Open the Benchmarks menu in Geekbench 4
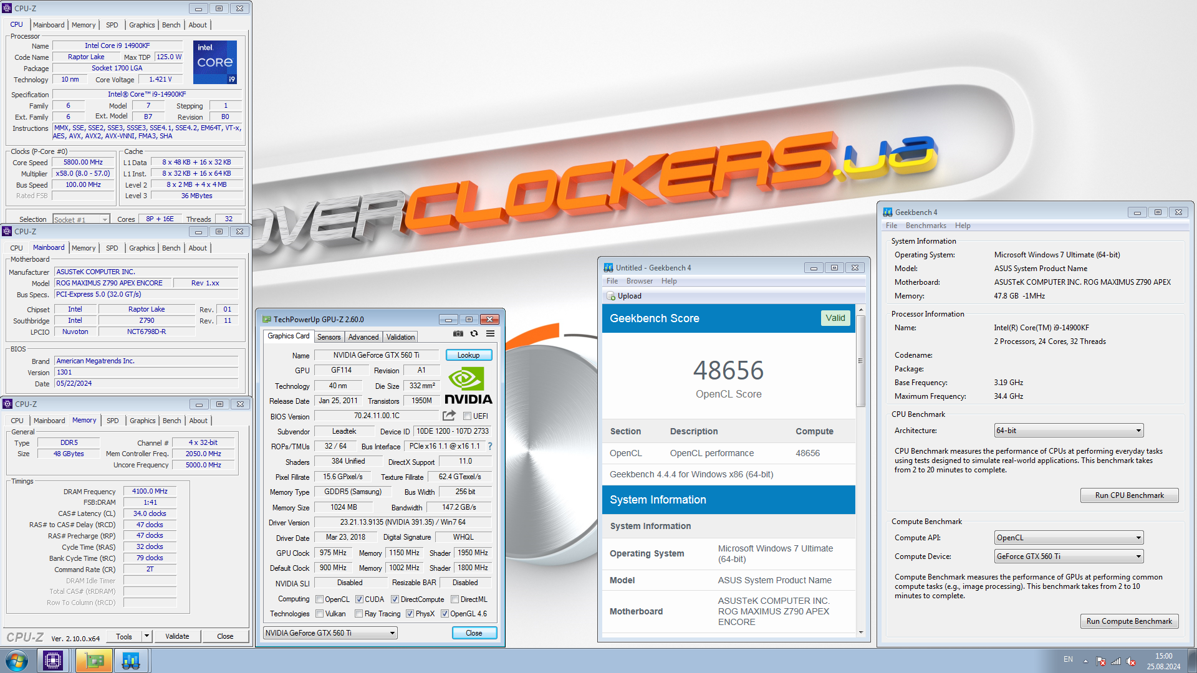This screenshot has height=673, width=1197. (x=926, y=226)
